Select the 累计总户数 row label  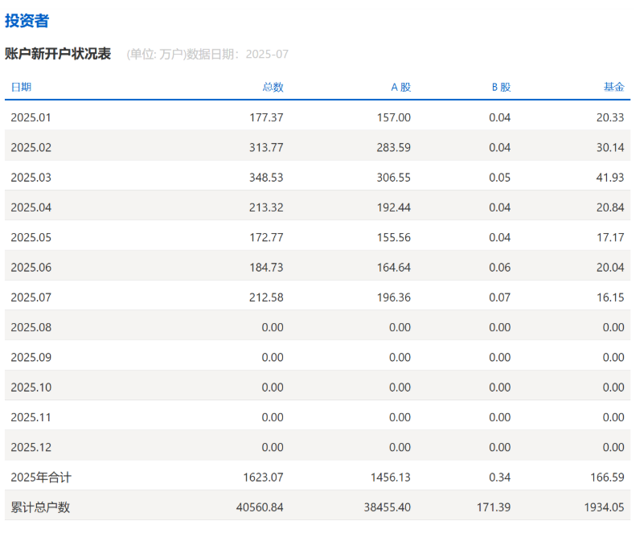(40, 507)
